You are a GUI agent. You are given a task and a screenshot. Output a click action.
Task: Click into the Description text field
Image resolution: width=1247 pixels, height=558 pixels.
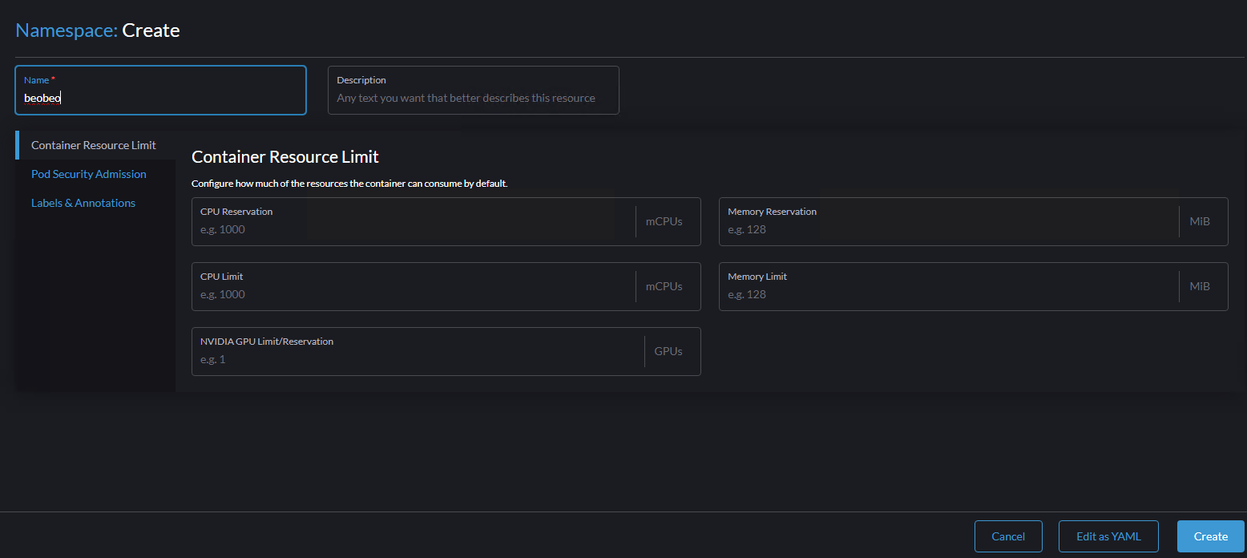[473, 98]
